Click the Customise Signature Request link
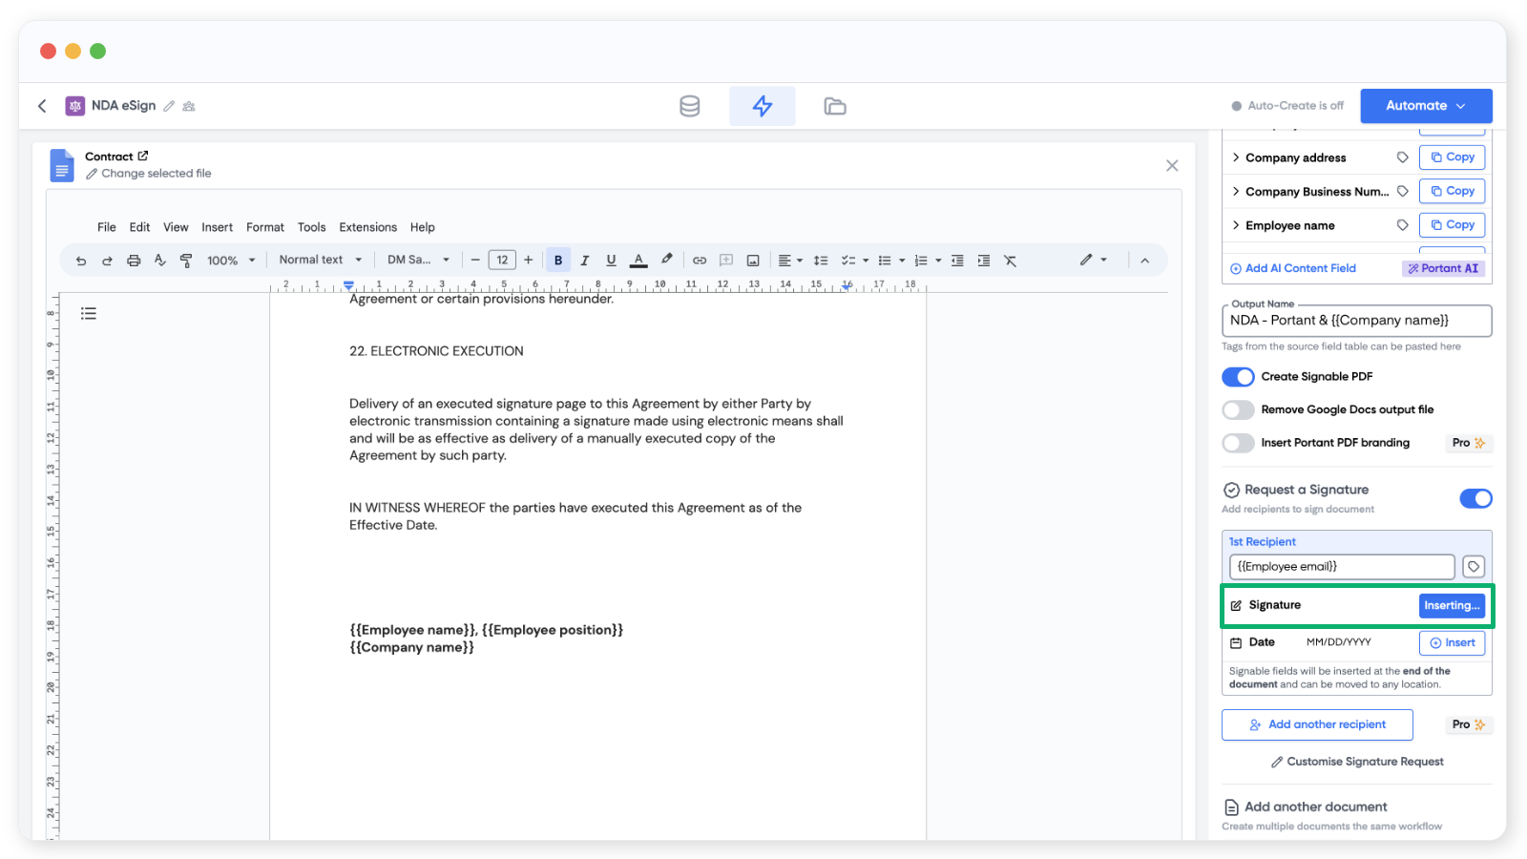1527x859 pixels. pyautogui.click(x=1356, y=762)
